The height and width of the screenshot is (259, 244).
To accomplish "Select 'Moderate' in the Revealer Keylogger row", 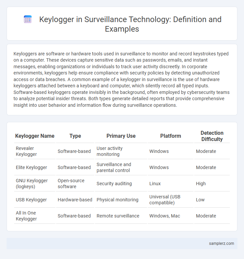I will point(212,151).
